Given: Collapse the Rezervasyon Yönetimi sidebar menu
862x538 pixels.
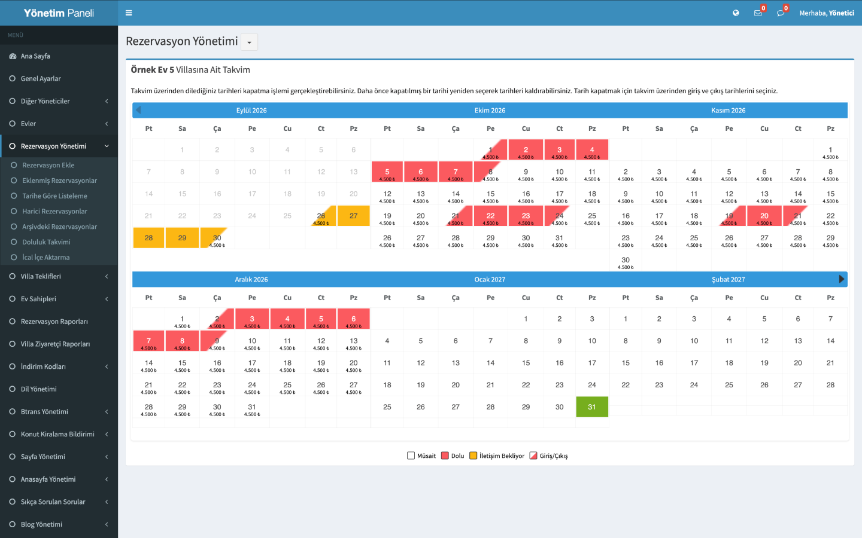Looking at the screenshot, I should click(x=107, y=146).
